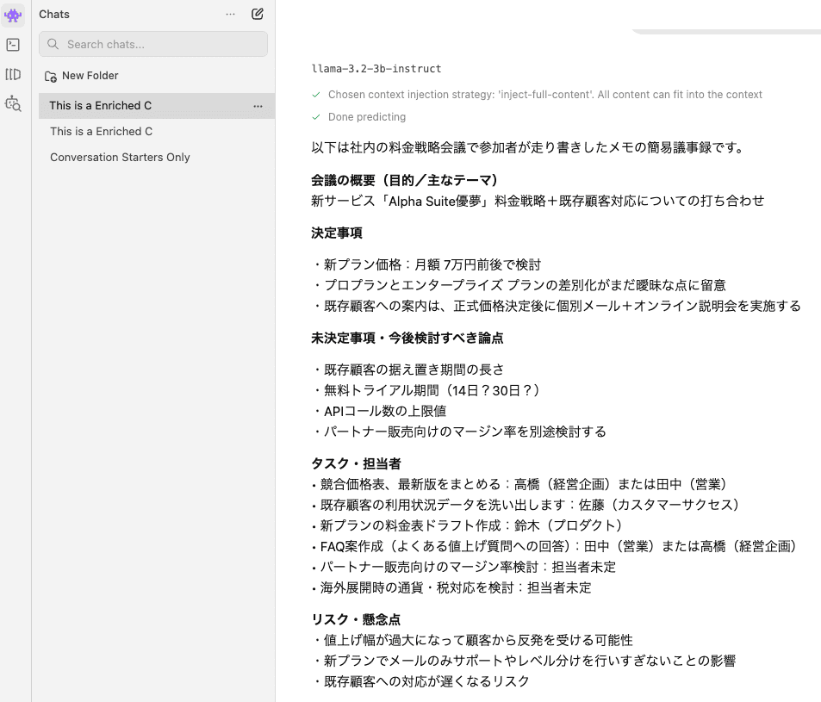The image size is (821, 702).
Task: Open the second 'This is a Enriched C' chat
Action: 157,132
